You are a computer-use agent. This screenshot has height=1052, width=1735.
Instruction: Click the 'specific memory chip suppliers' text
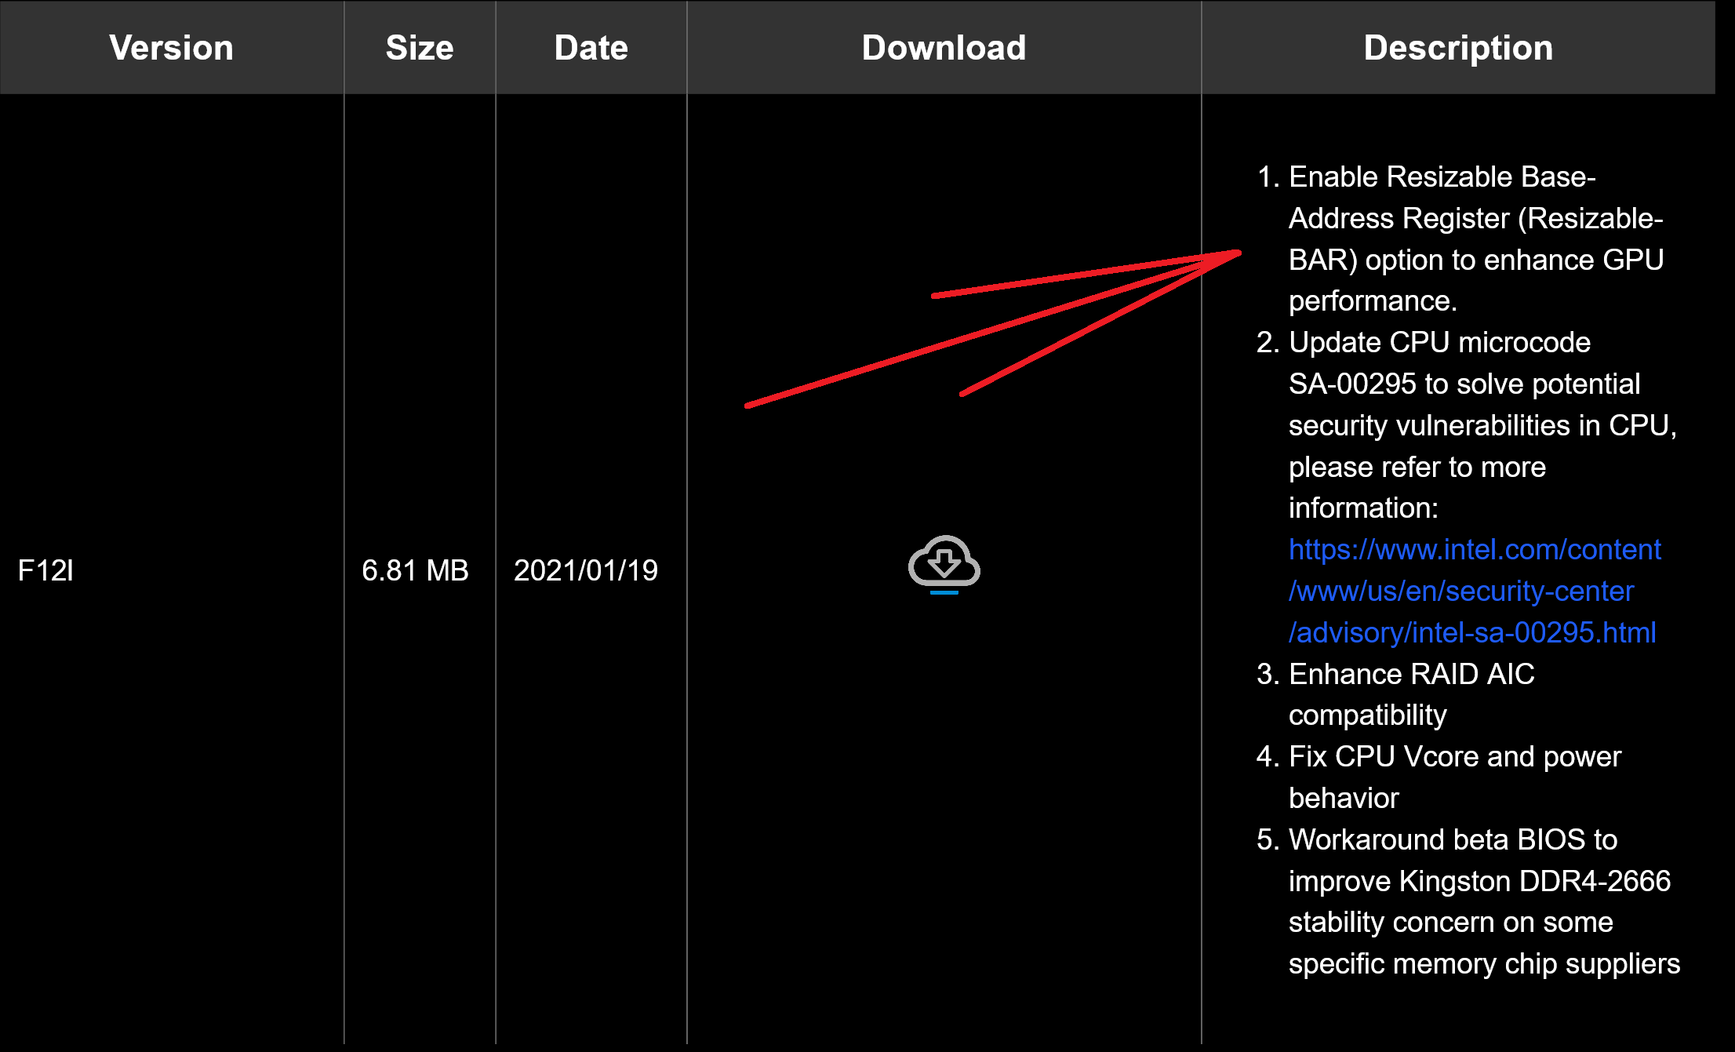[1483, 964]
